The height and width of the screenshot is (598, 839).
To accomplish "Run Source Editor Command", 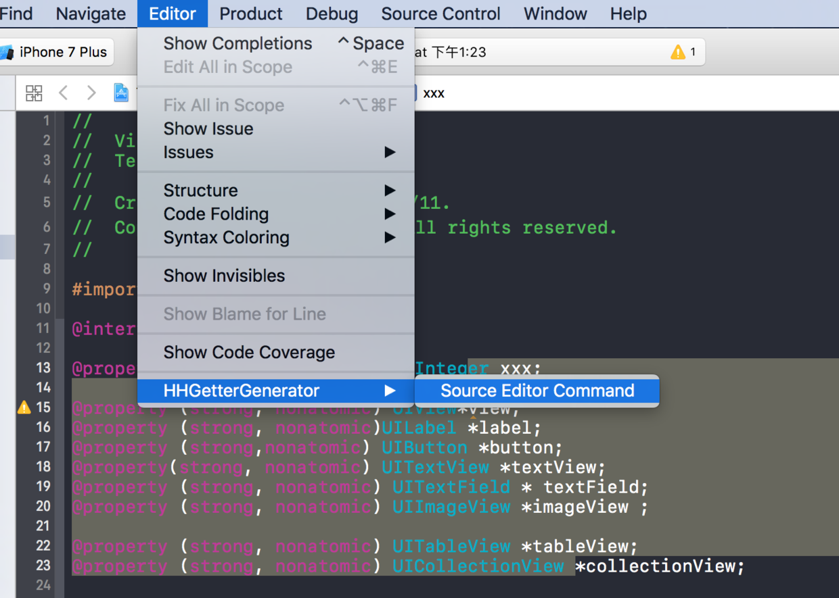I will click(537, 391).
